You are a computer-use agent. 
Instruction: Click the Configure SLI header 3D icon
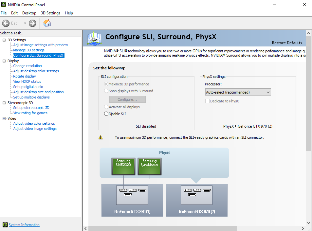point(95,38)
